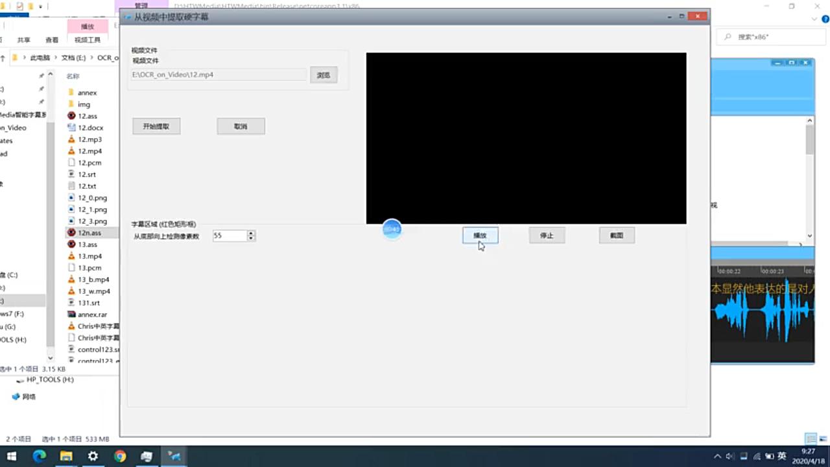This screenshot has width=830, height=467.
Task: Click the video file path field
Action: tap(219, 75)
